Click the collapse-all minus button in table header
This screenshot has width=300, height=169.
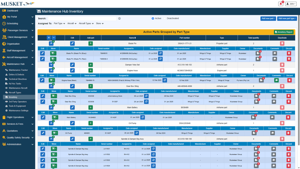54,38
